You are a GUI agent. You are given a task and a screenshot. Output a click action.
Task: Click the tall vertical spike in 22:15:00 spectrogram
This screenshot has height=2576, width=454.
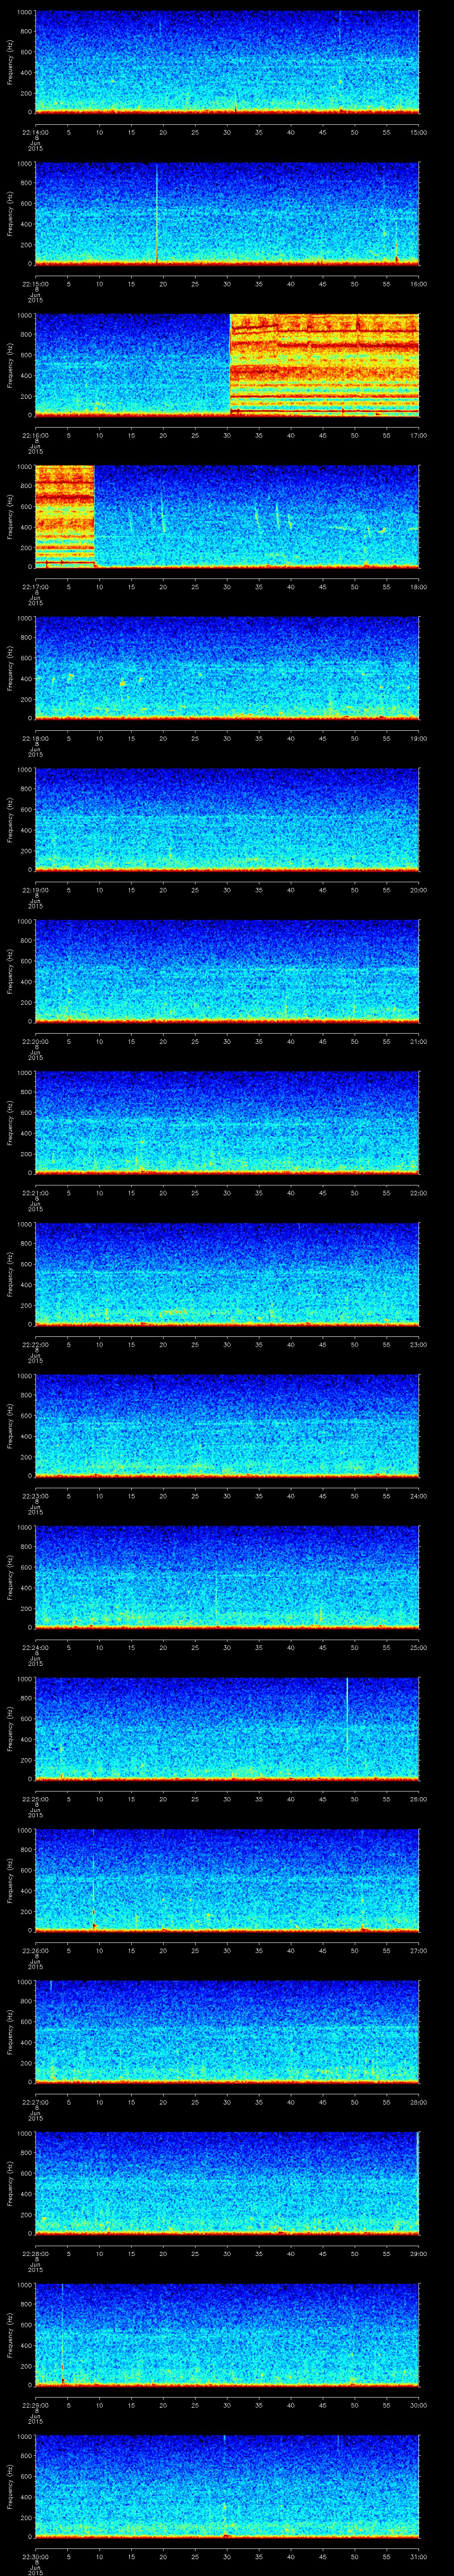(157, 213)
